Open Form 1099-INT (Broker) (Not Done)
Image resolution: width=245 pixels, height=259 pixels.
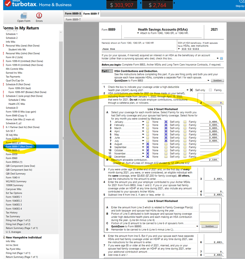coord(28,92)
